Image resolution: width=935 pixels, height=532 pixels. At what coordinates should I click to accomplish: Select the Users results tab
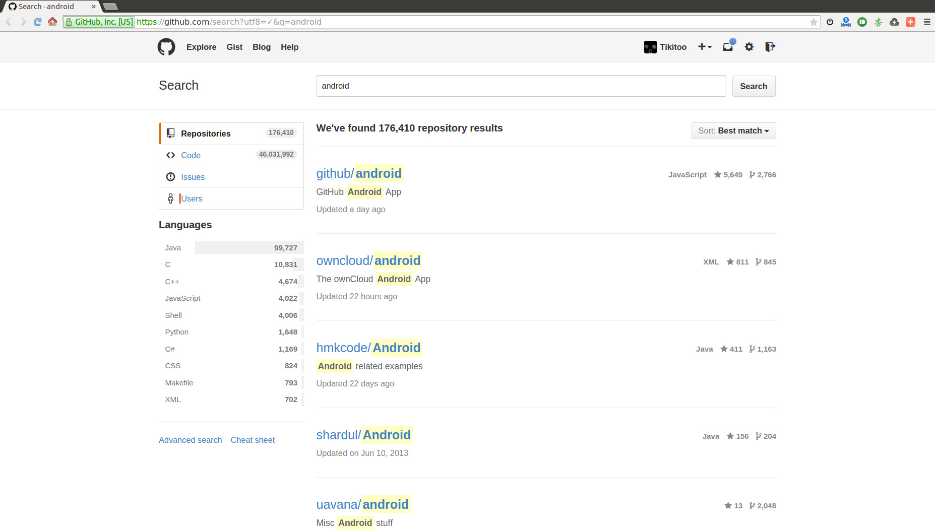[231, 198]
